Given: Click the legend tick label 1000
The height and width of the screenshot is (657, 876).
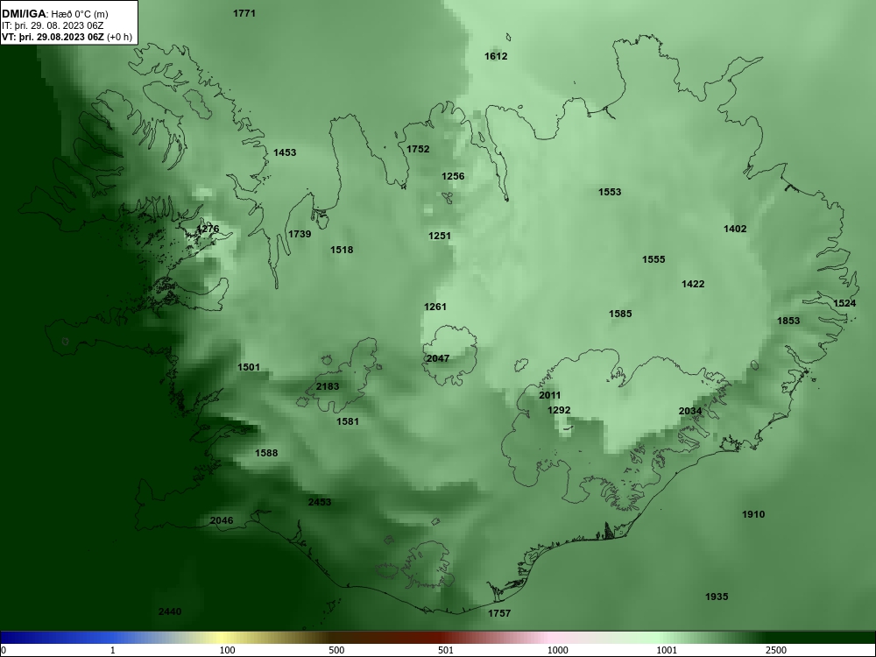Looking at the screenshot, I should (557, 650).
